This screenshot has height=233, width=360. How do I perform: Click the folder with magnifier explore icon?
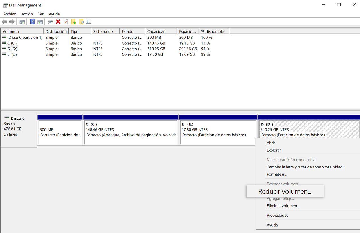(x=81, y=22)
